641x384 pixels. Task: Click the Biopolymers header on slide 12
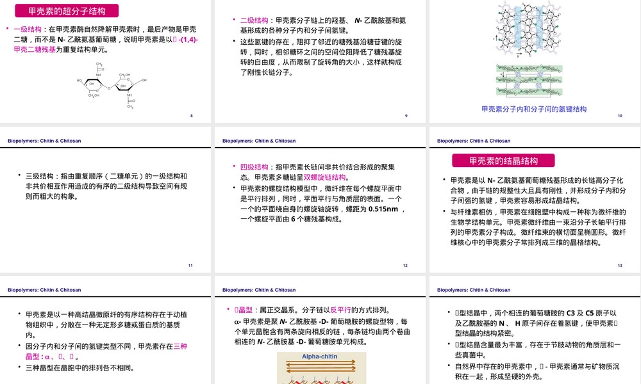click(x=259, y=141)
